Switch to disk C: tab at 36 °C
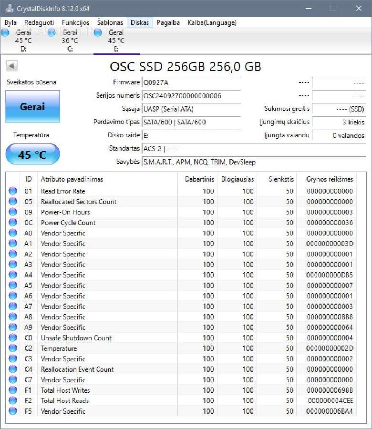Viewport: 372px width, 429px height. (70, 41)
